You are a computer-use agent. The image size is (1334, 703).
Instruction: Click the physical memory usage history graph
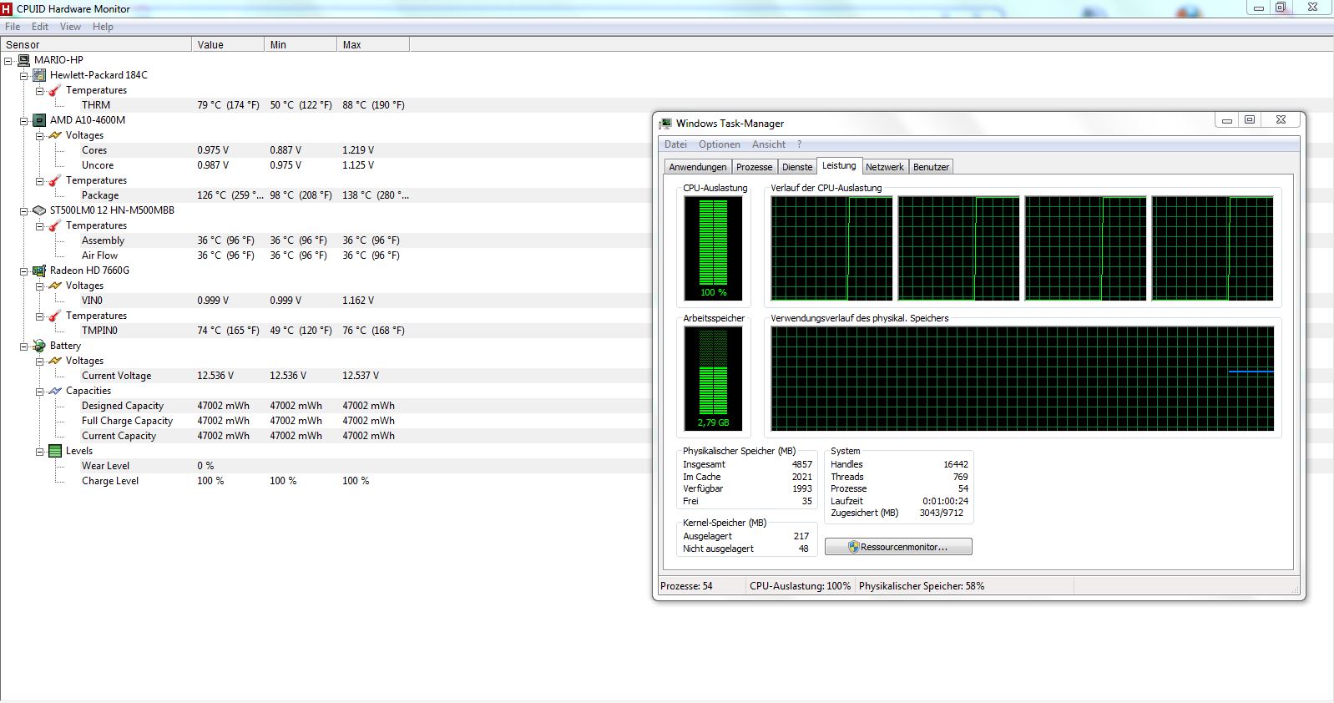tap(1023, 378)
